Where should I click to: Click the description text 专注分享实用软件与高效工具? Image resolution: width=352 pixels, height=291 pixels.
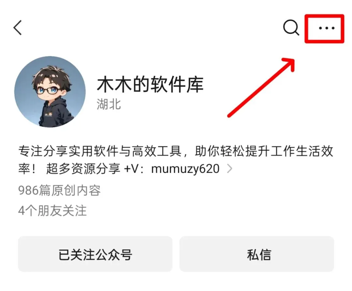(x=100, y=151)
